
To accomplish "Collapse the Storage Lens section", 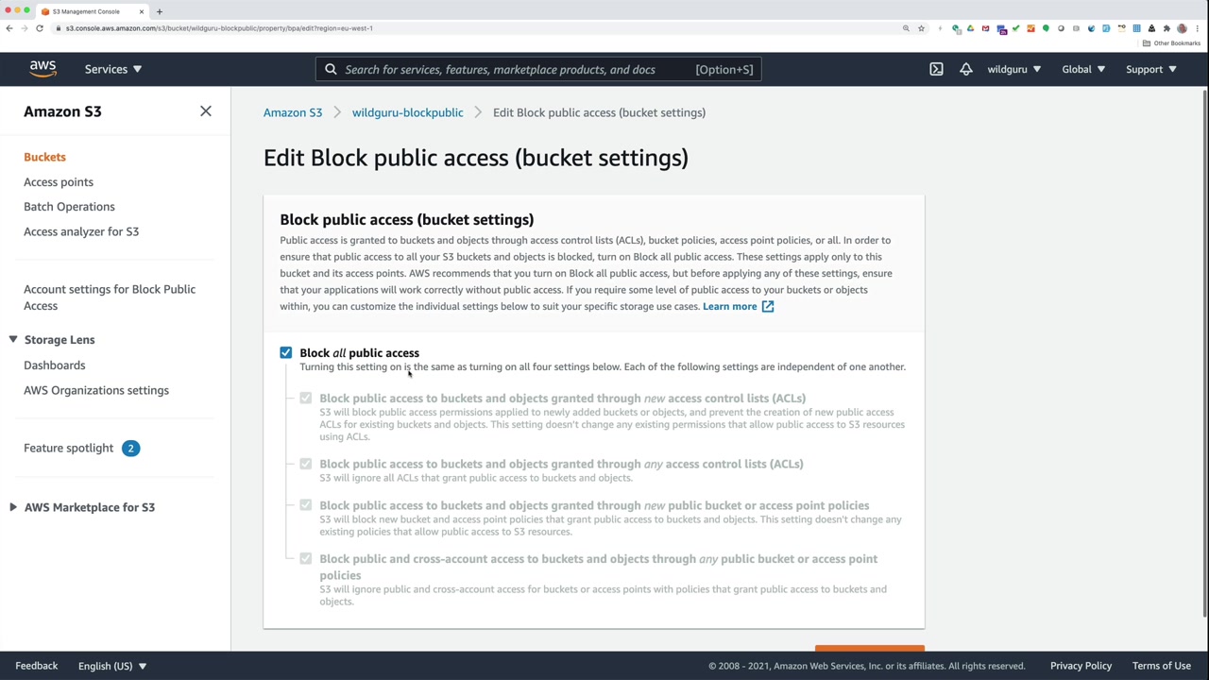I will pyautogui.click(x=13, y=339).
